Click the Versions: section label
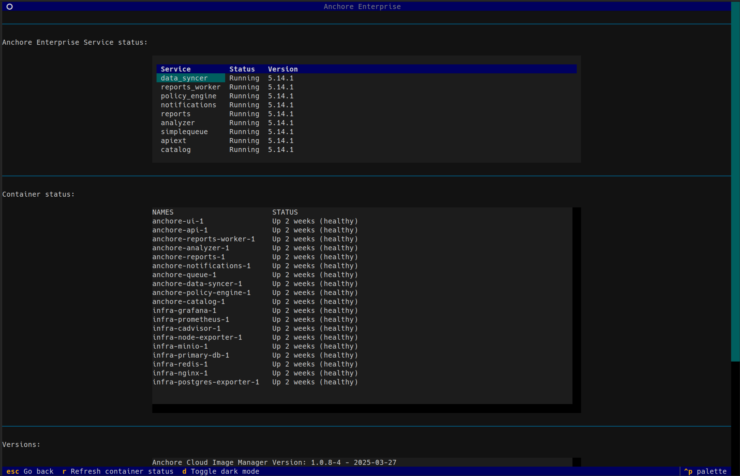740x476 pixels. point(21,445)
